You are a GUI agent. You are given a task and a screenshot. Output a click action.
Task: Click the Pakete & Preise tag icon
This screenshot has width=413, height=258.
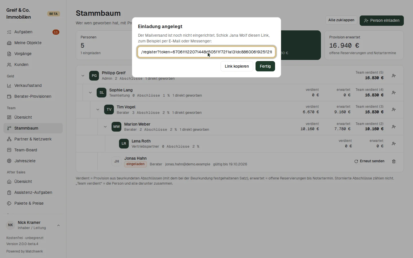[x=9, y=204]
